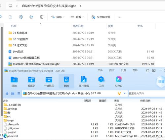Click the Explorer left-side vertical scrollbar
The width and height of the screenshot is (165, 140).
coord(2,71)
